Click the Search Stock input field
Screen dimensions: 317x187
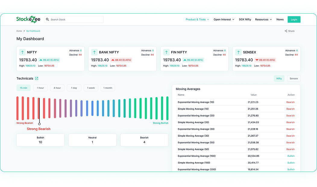(74, 19)
